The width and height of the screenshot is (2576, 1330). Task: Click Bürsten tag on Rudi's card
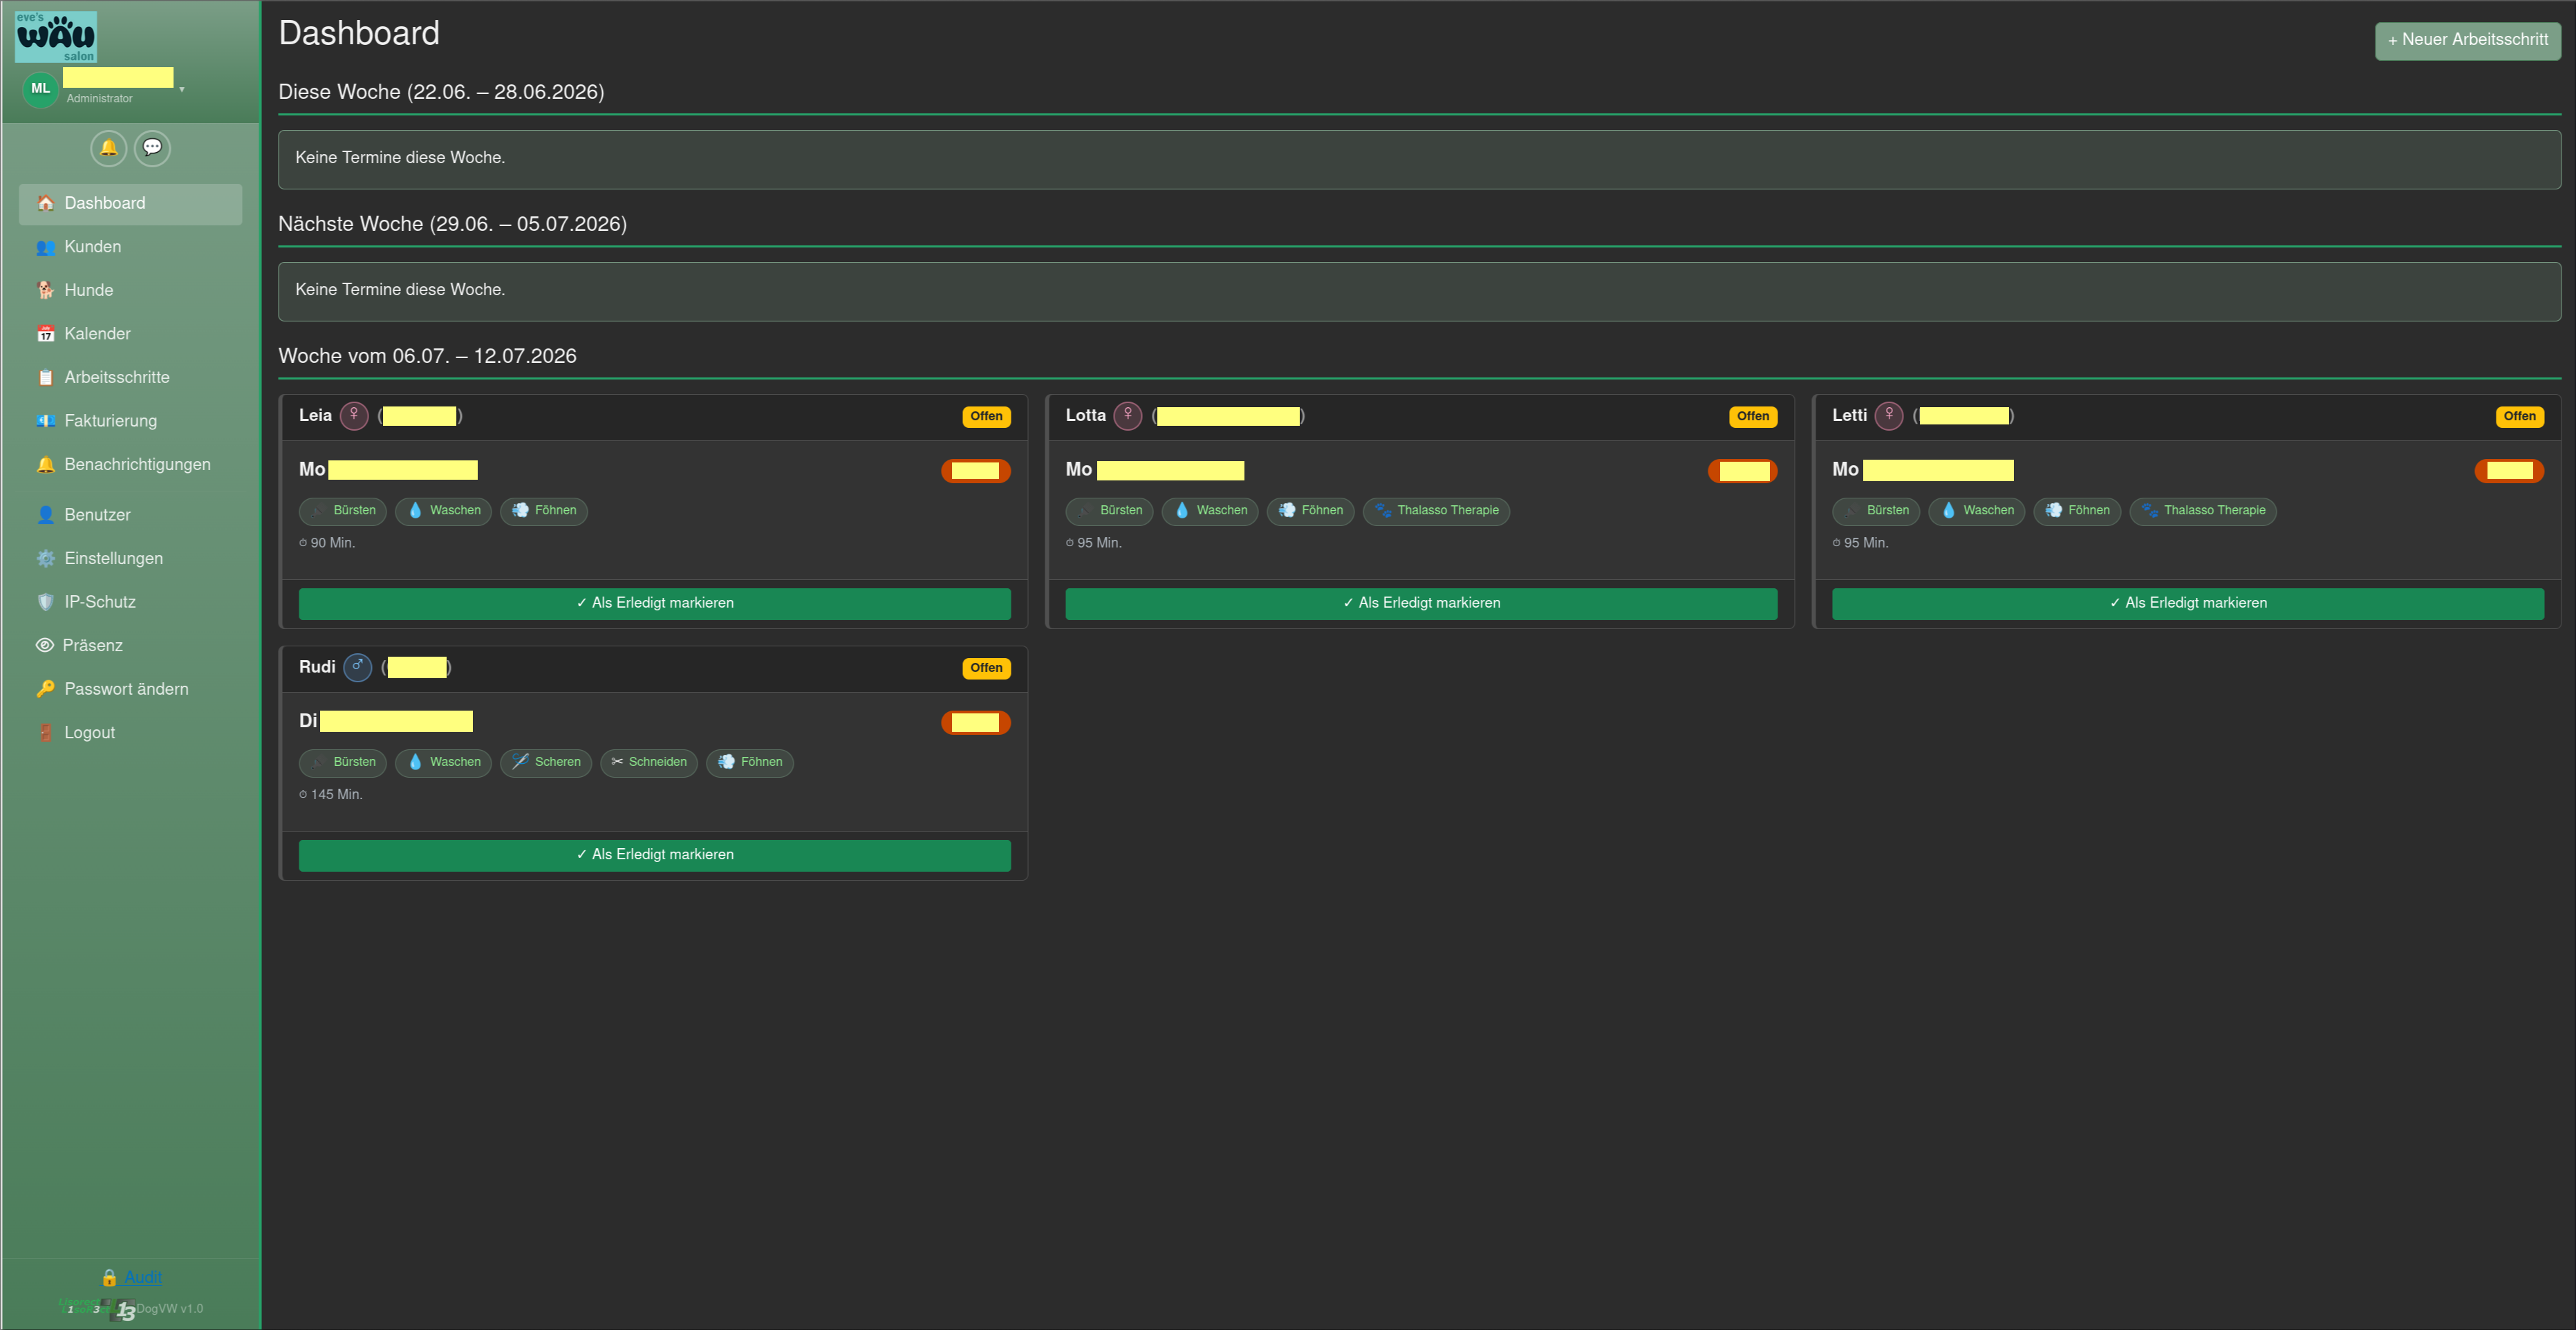[x=342, y=763]
